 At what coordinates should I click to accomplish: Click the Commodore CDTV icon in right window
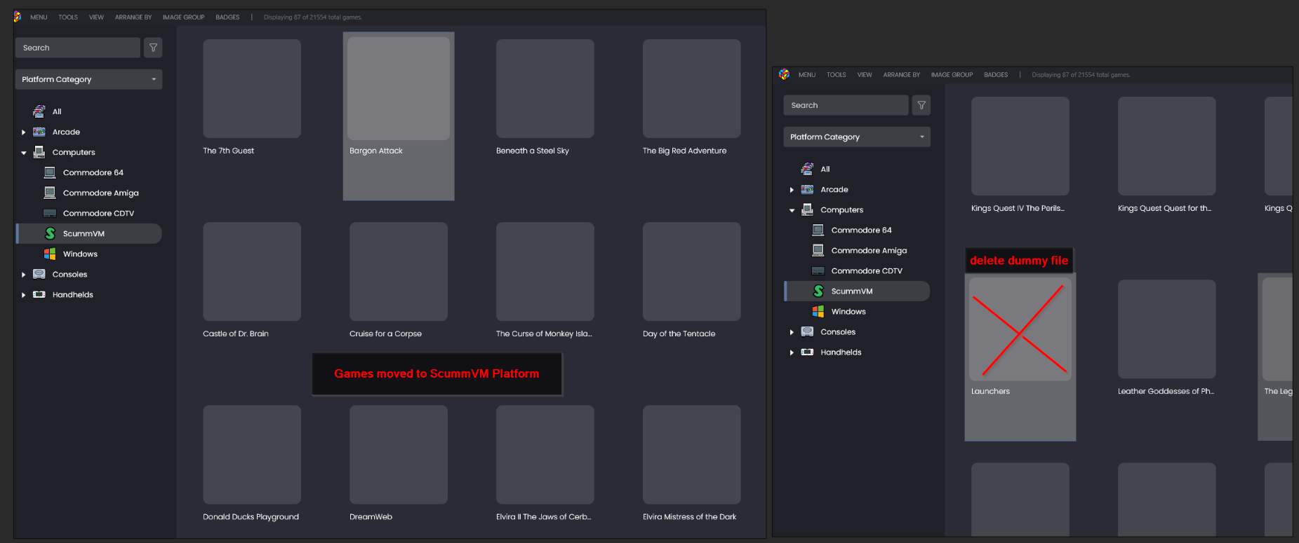click(x=818, y=270)
